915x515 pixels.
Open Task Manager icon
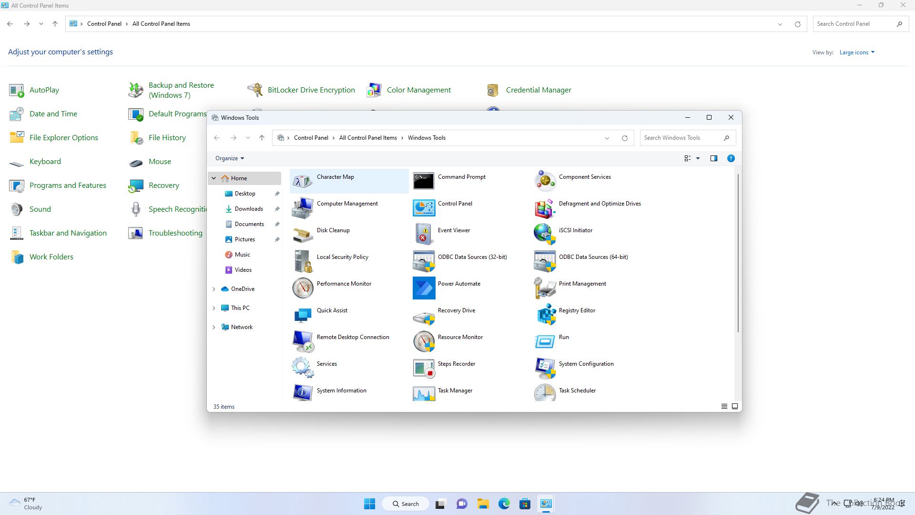click(x=424, y=393)
